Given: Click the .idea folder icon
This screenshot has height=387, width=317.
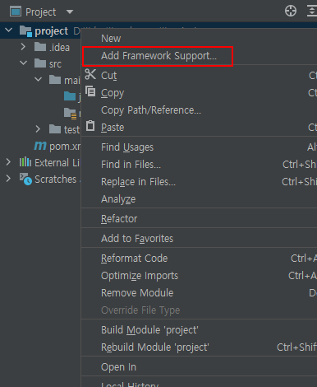Looking at the screenshot, I should point(40,47).
